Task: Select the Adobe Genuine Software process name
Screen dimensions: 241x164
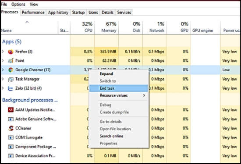Action: tap(36, 119)
